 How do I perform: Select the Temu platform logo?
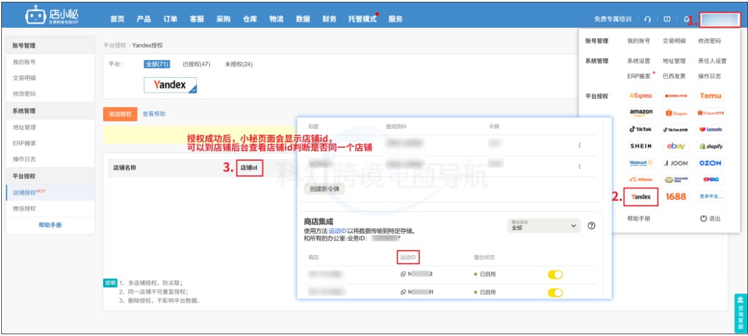click(710, 96)
